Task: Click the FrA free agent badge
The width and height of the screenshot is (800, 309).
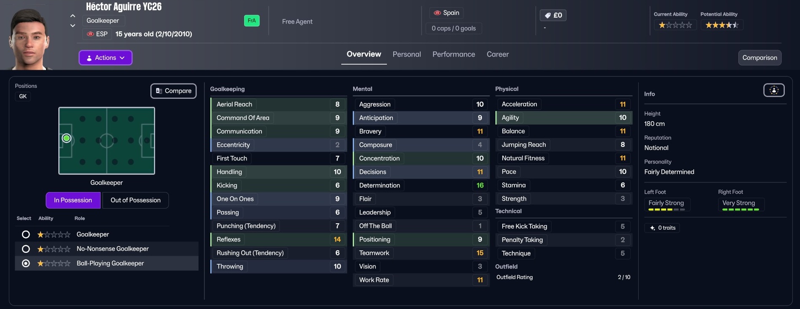Action: pyautogui.click(x=251, y=21)
